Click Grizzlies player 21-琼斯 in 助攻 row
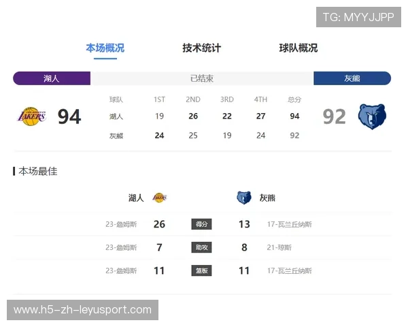 pyautogui.click(x=279, y=247)
